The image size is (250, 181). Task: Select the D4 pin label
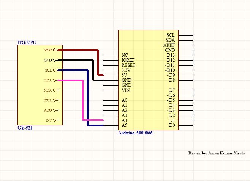pos(172,105)
